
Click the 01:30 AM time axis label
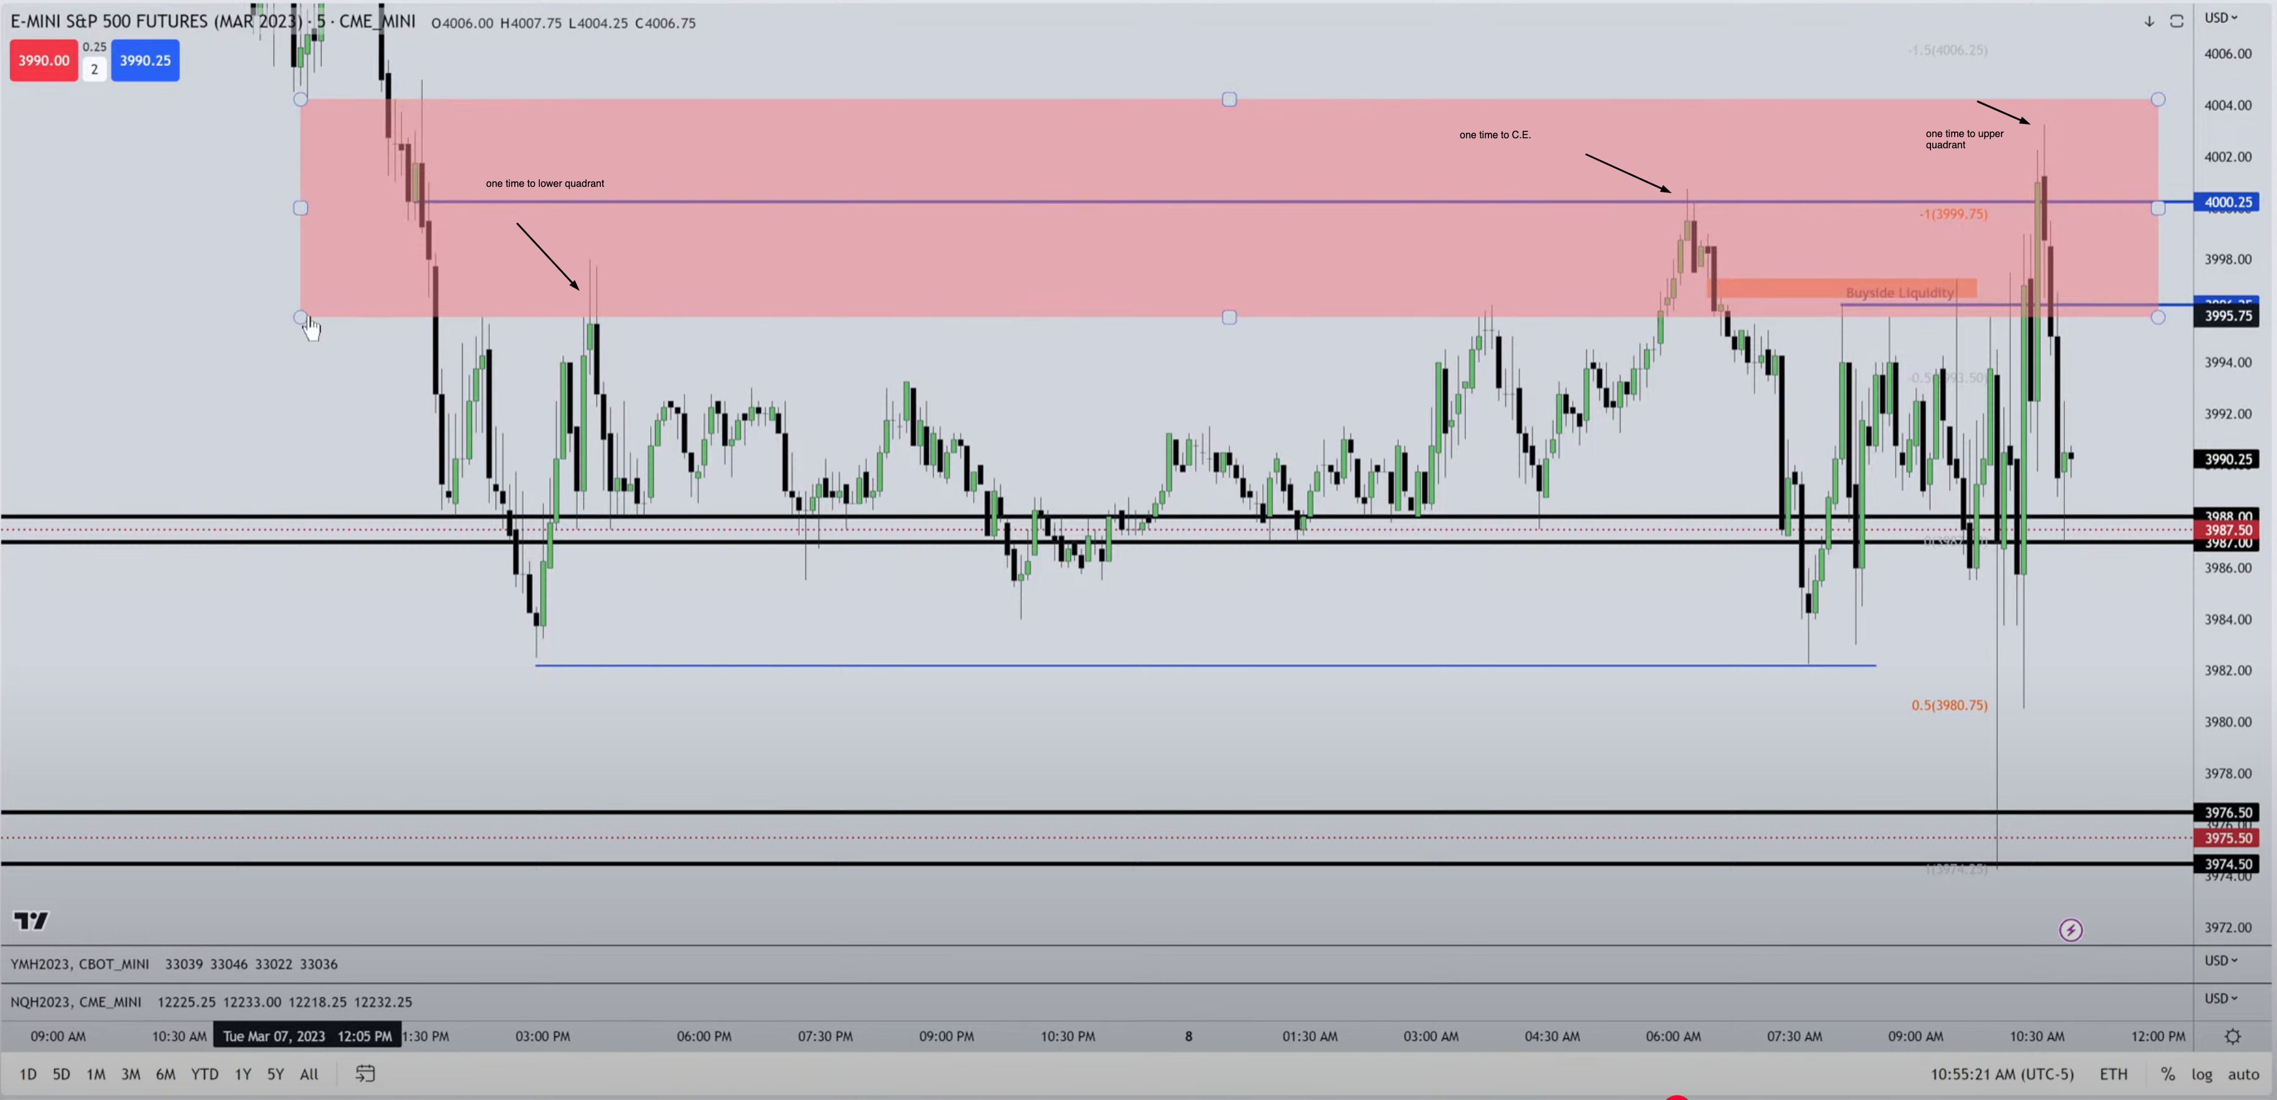pyautogui.click(x=1310, y=1036)
